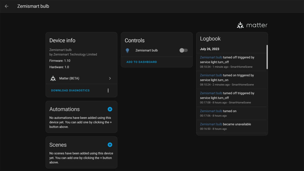This screenshot has width=304, height=171.
Task: Click the Matter (BETA) integration label
Action: pos(69,78)
